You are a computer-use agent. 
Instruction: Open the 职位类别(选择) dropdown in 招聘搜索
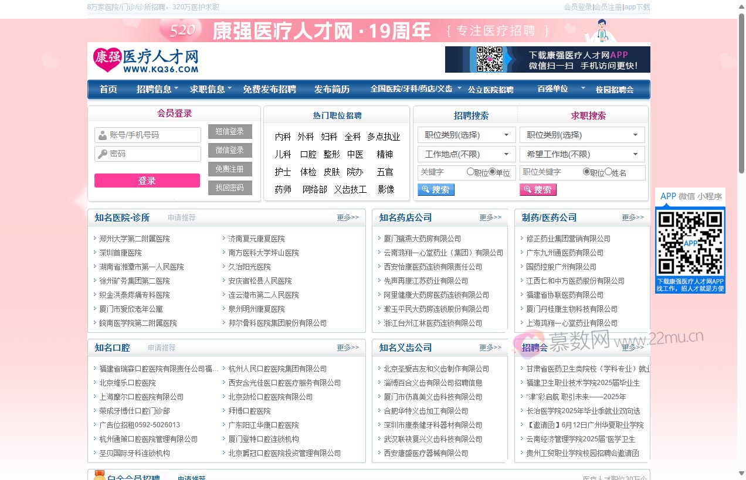click(x=466, y=135)
